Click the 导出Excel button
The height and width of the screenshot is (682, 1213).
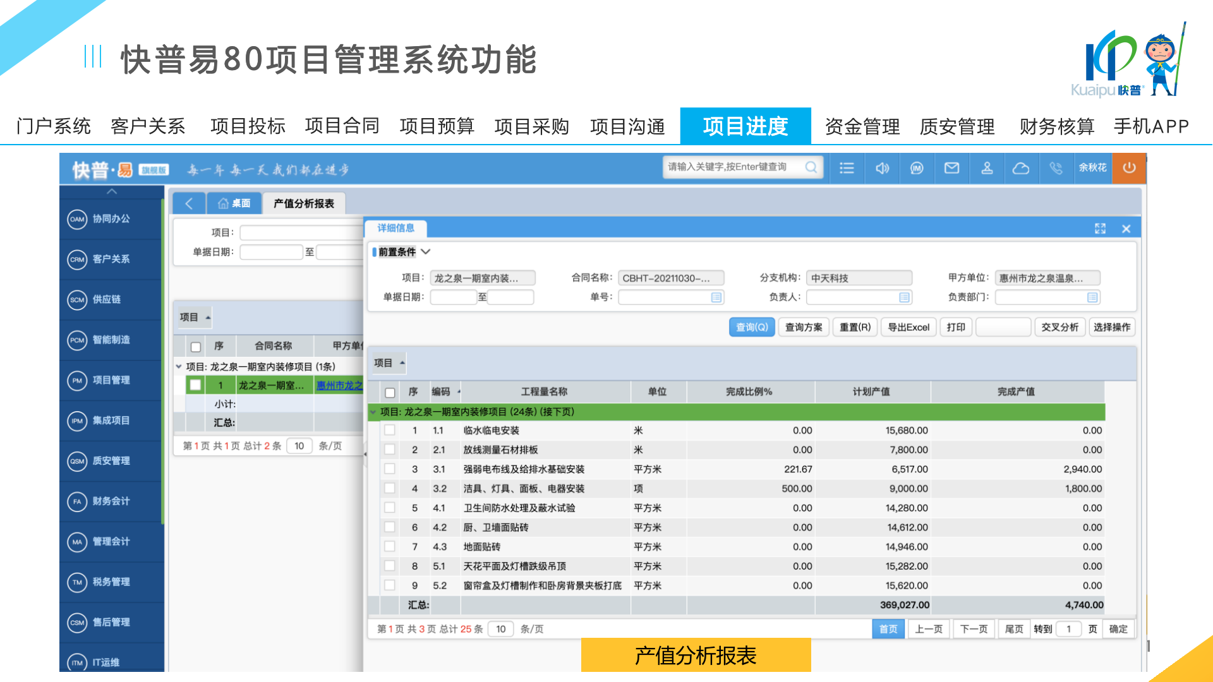click(908, 327)
